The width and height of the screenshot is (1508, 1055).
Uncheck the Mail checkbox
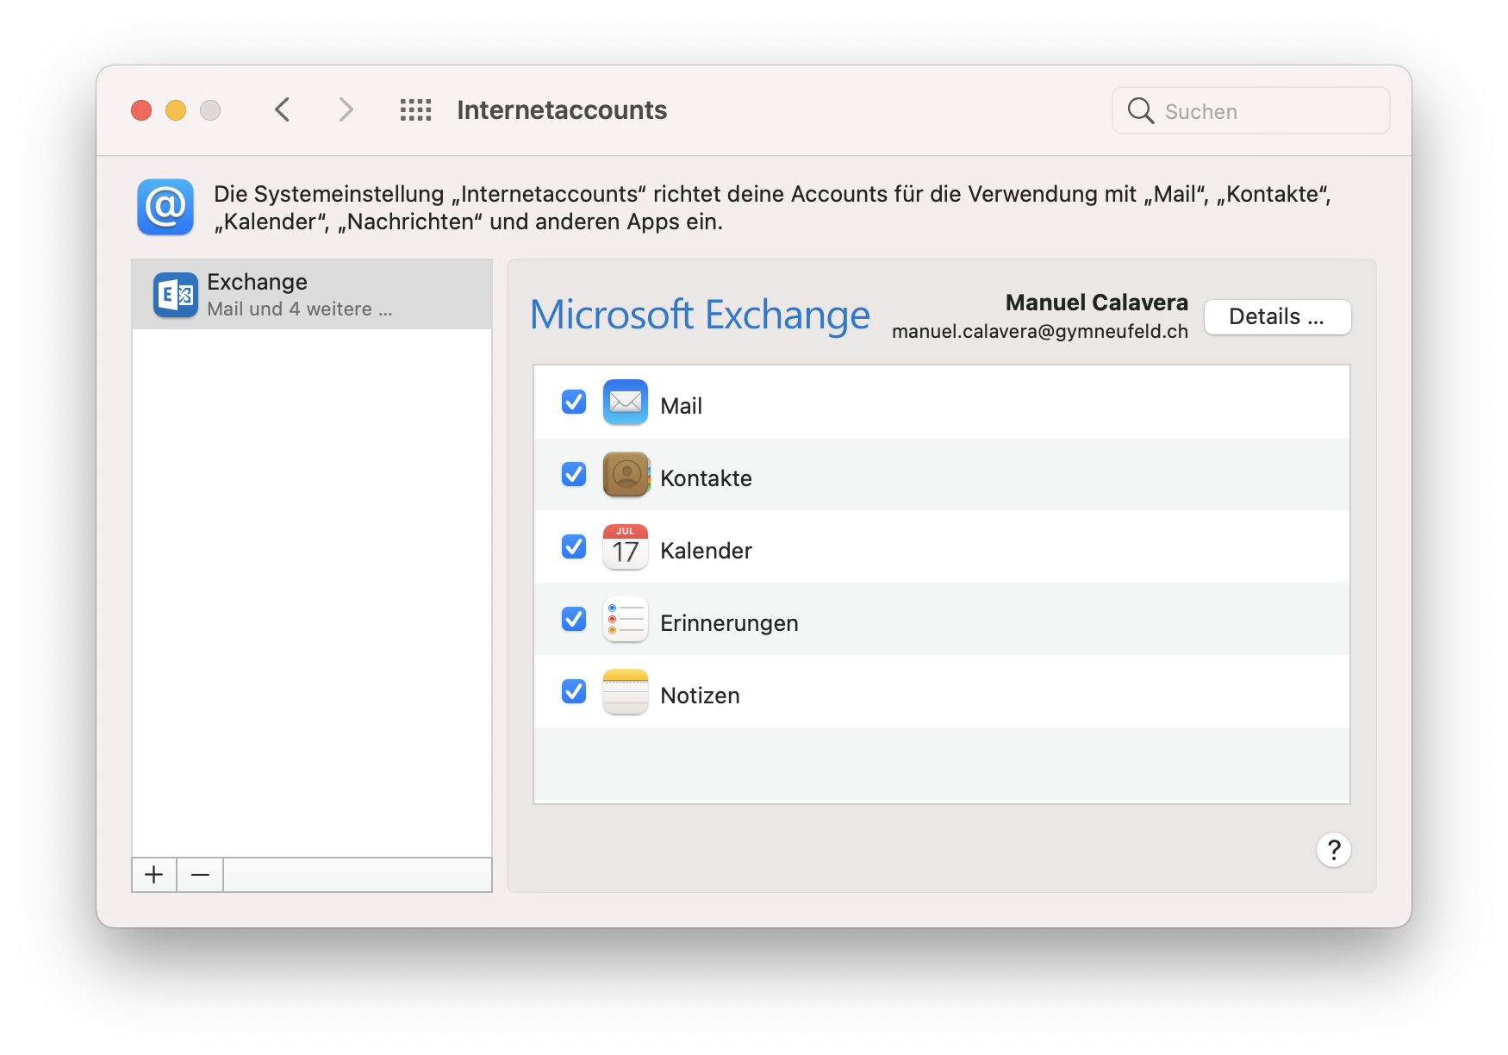click(574, 403)
